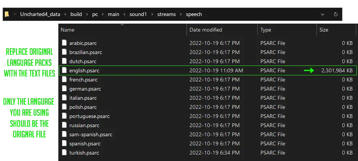
Task: Toggle sort direction arrow above Name column
Action: 122,24
